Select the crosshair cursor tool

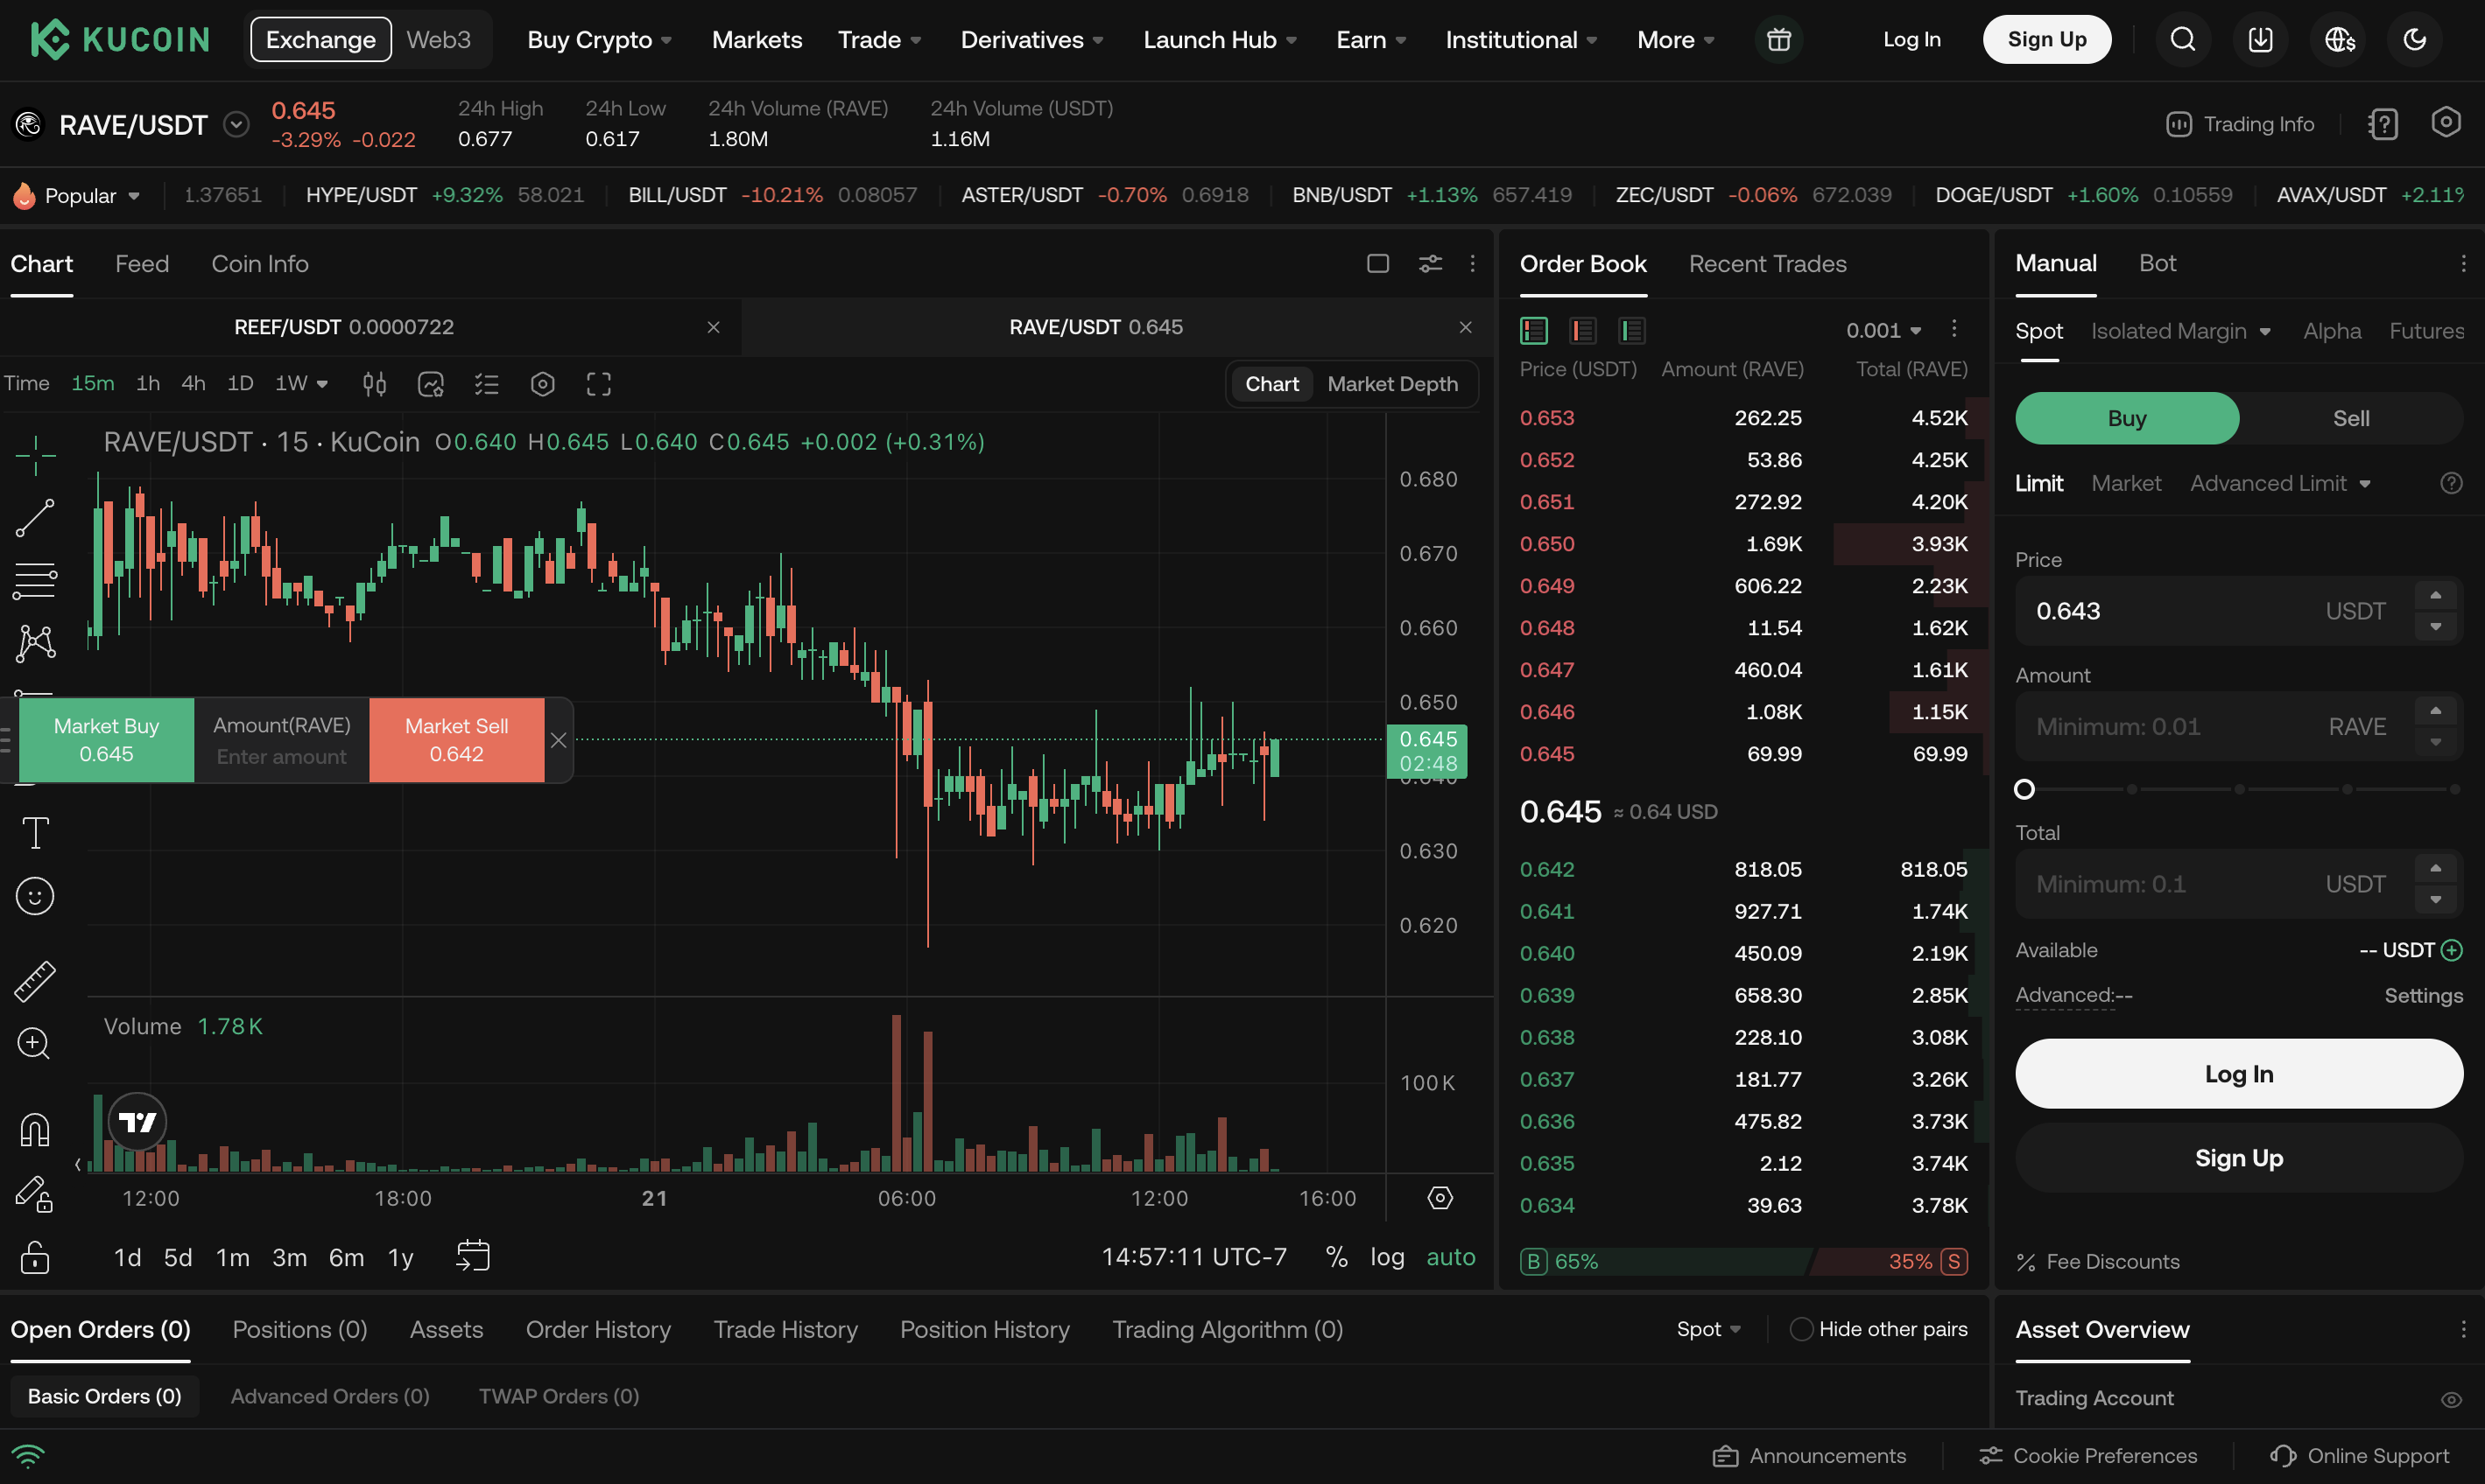pos(35,455)
